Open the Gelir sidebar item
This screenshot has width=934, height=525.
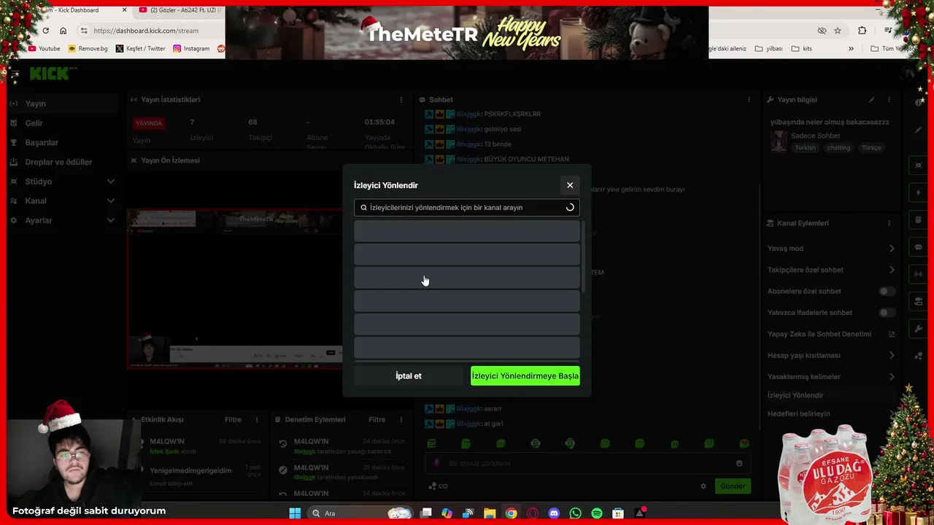coord(61,123)
